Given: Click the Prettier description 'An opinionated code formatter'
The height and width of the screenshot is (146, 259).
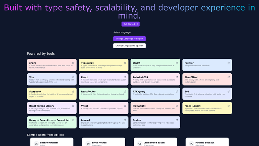Looking at the screenshot, I should click(197, 66).
